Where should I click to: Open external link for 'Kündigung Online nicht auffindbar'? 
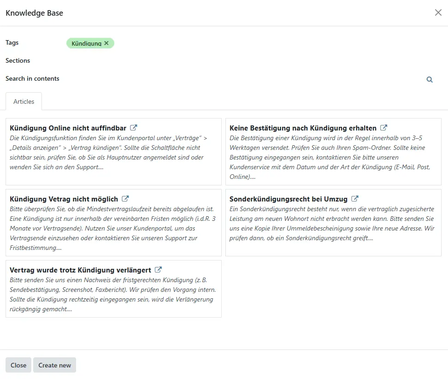coord(133,127)
